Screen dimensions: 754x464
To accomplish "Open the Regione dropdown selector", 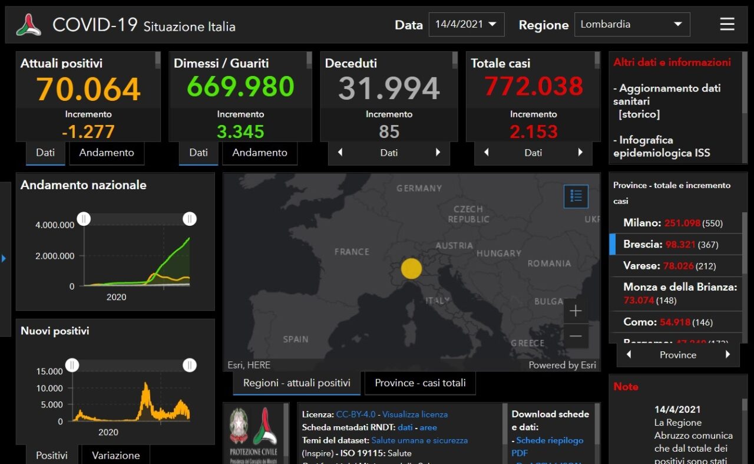I will [631, 25].
